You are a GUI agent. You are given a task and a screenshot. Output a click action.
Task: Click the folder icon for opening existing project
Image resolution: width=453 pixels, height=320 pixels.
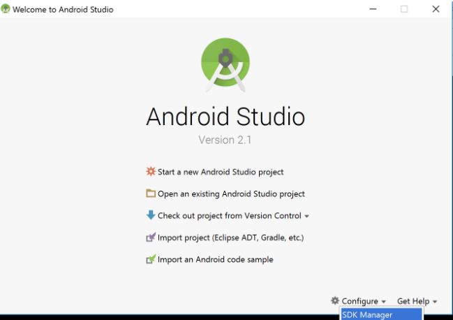pos(151,193)
